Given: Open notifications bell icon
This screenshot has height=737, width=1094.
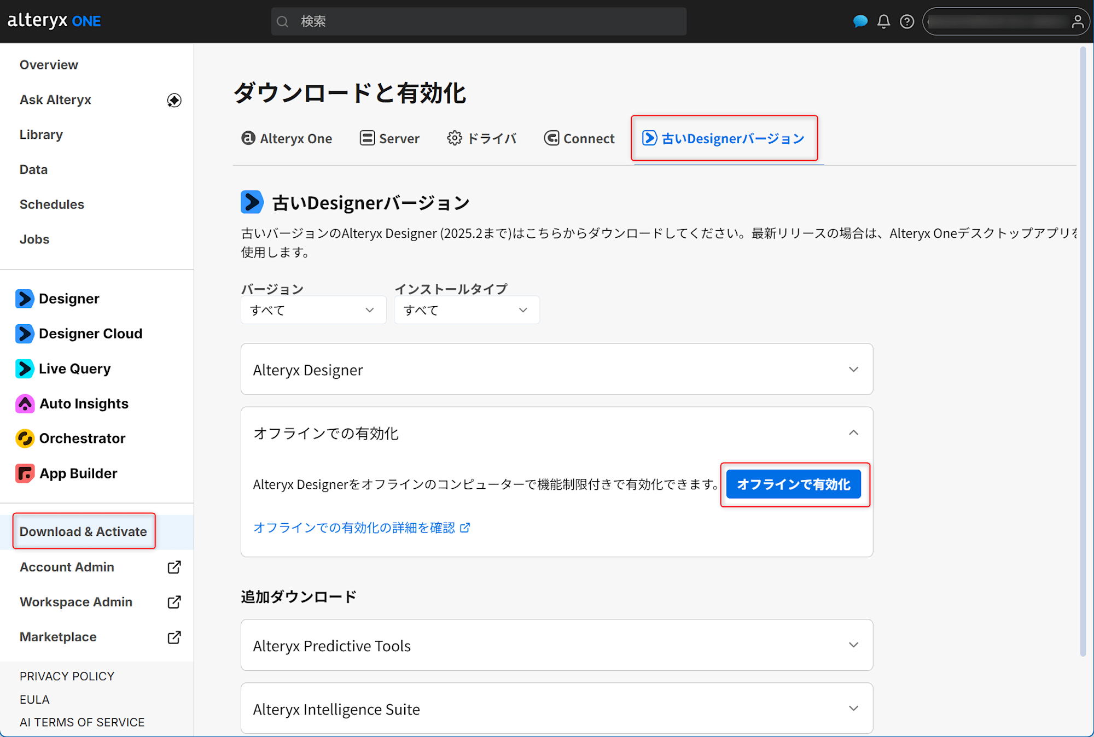Looking at the screenshot, I should tap(883, 21).
